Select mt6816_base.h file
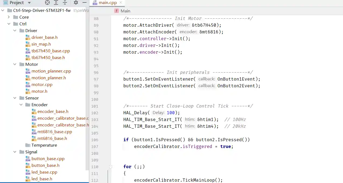Image resolution: width=343 pixels, height=183 pixels. [x=52, y=139]
